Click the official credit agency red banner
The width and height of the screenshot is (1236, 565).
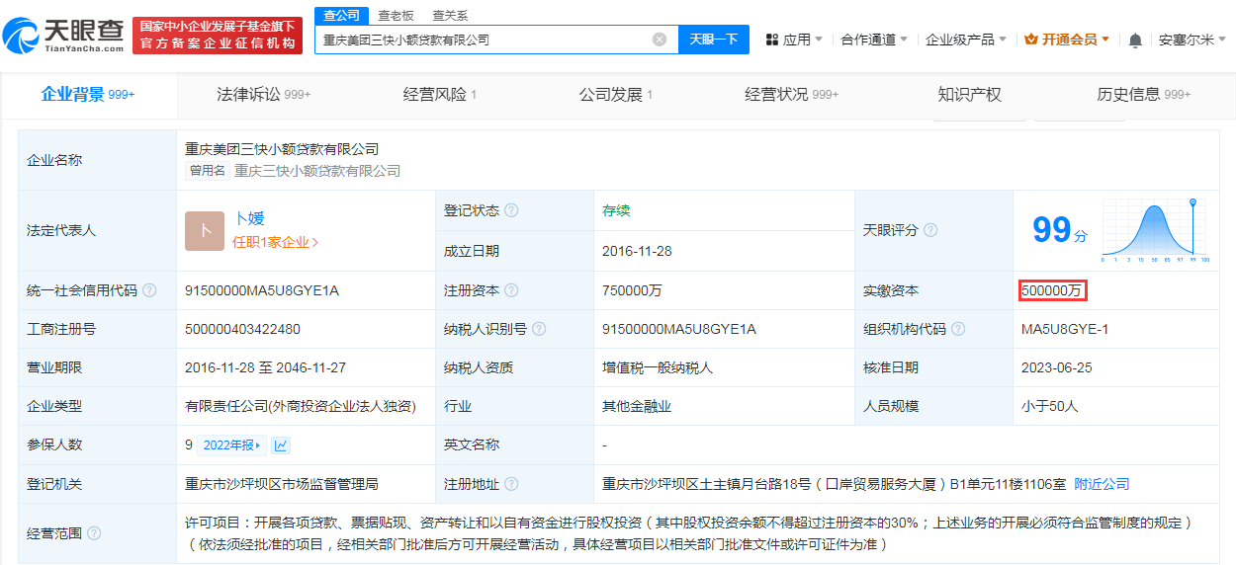[218, 36]
